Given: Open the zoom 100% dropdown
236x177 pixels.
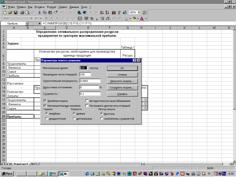Looking at the screenshot, I should point(139,12).
